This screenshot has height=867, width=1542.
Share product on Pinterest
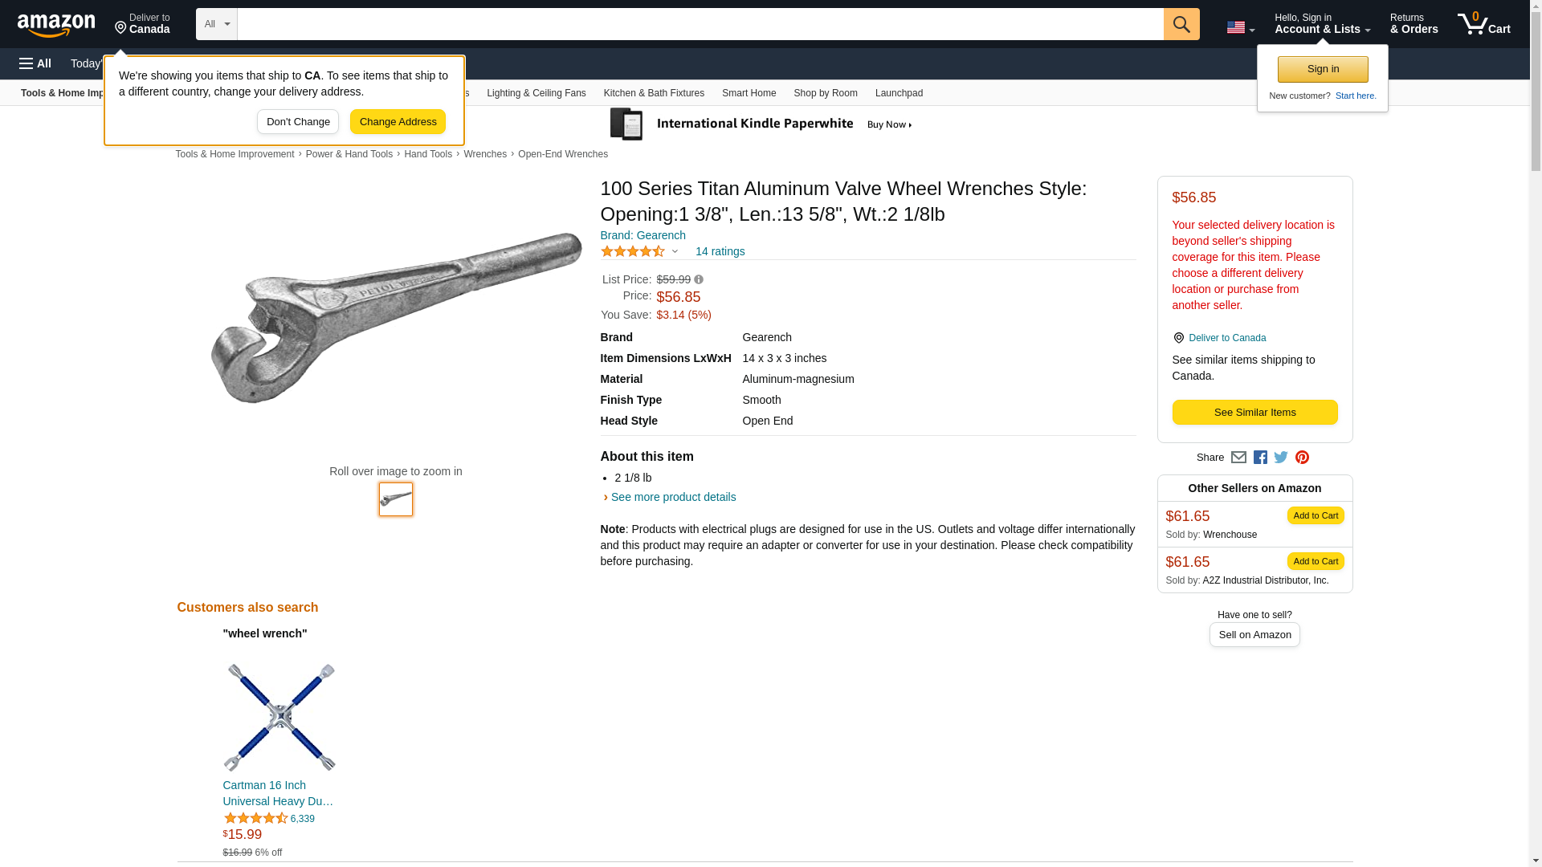[1302, 458]
